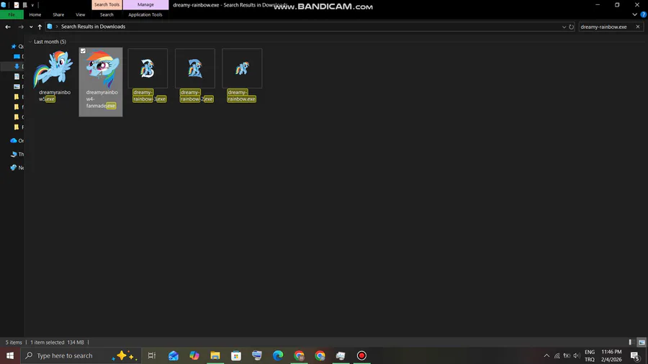Open the Bandicam record icon in taskbar

(361, 355)
